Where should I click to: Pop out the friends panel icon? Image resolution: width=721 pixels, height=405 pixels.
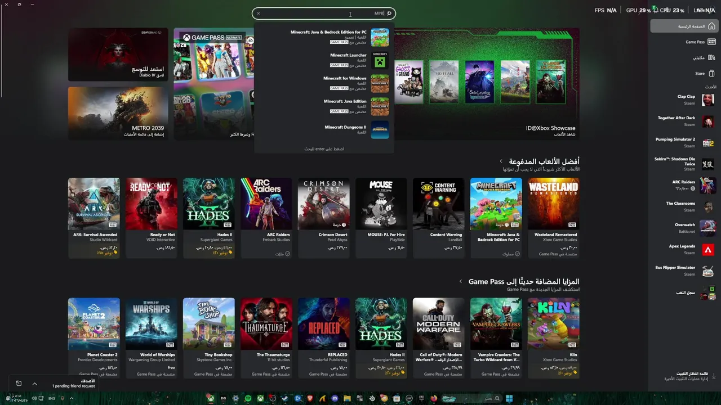19,384
